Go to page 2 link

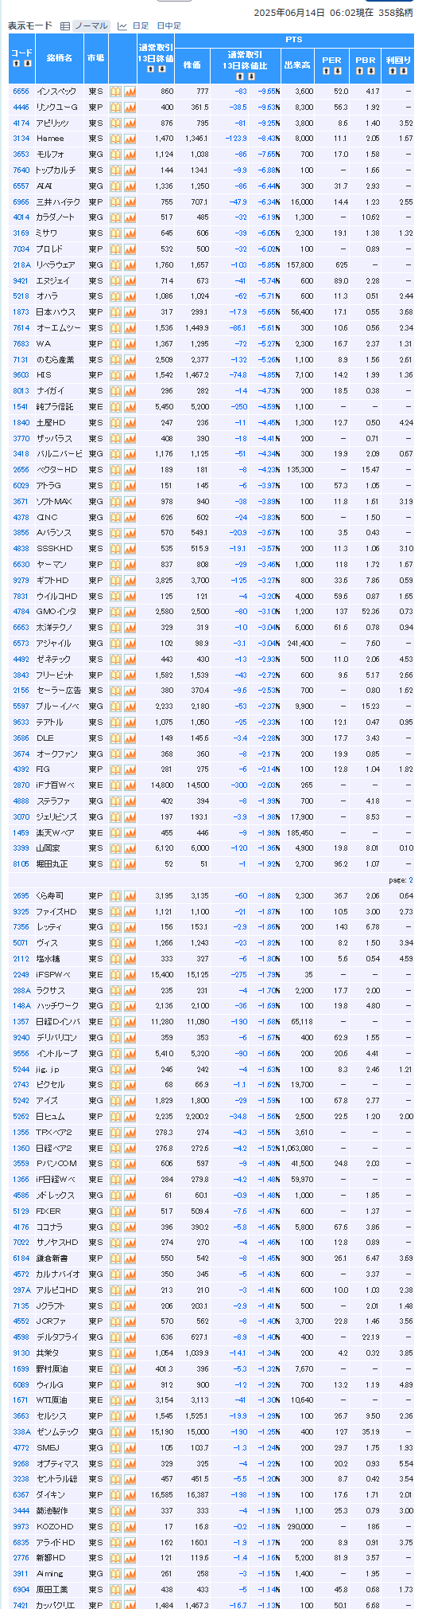pyautogui.click(x=411, y=880)
